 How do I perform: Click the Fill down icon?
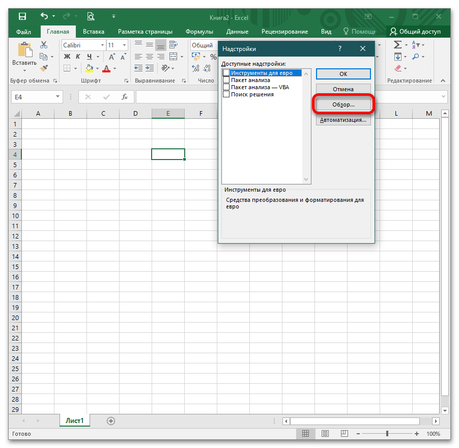coord(398,57)
